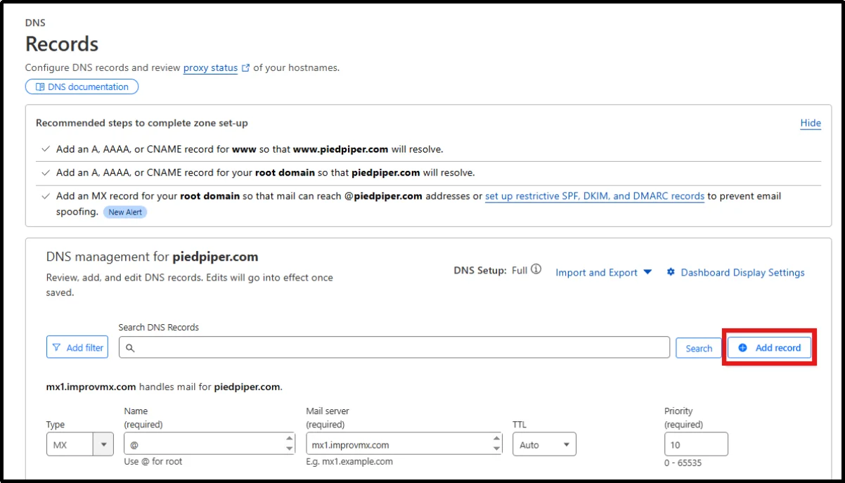Click the 'DNS management for piedpiper.com' heading

coord(153,257)
